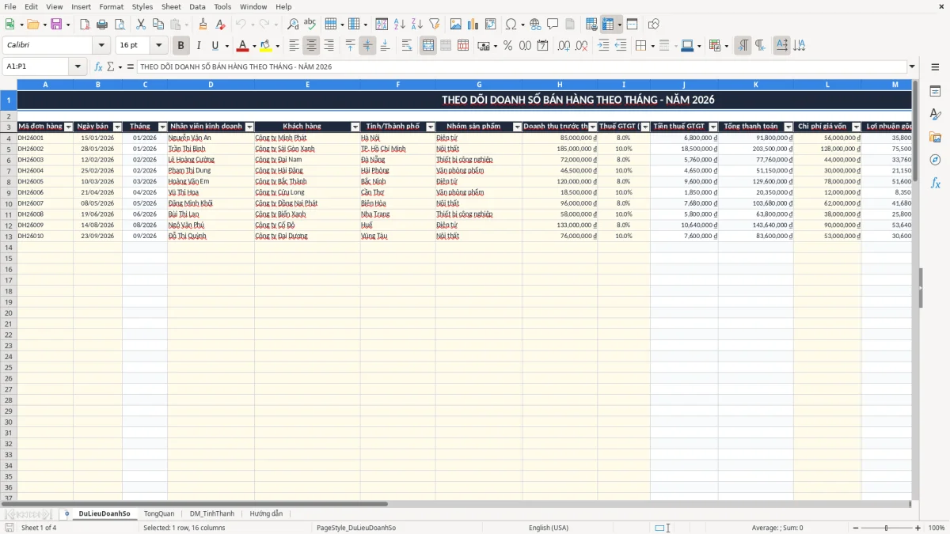Open Name Box dropdown arrow

[x=78, y=66]
